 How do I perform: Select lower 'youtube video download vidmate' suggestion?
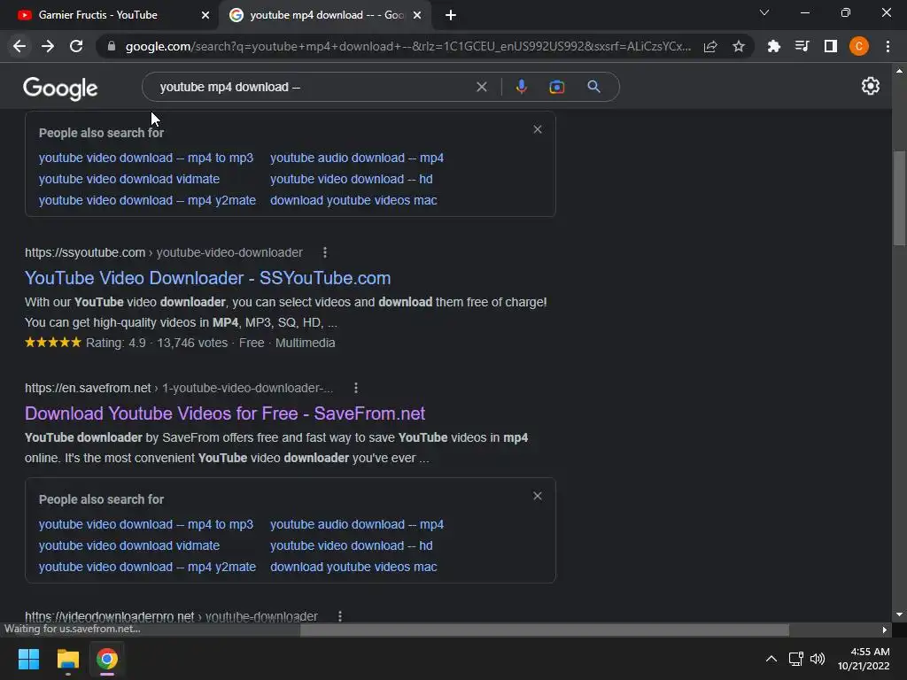coord(129,545)
